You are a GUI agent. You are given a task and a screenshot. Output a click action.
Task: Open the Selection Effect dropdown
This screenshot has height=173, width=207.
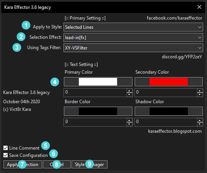point(133,38)
